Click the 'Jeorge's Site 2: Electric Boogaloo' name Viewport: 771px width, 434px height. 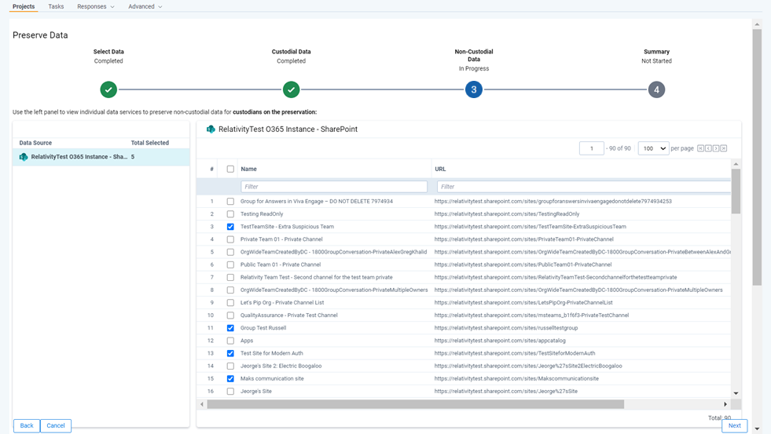point(281,367)
